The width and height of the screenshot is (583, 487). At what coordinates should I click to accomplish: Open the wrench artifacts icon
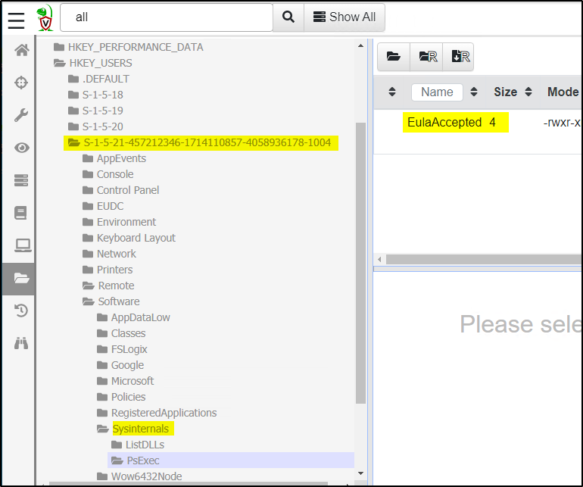pos(21,115)
